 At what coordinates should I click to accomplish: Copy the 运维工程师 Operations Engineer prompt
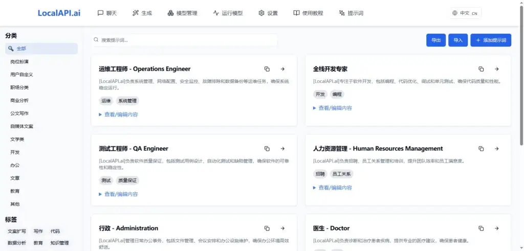click(x=267, y=69)
